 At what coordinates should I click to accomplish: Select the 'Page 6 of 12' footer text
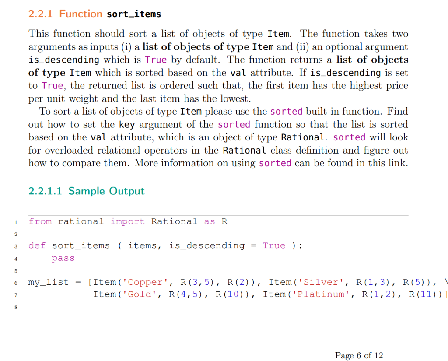point(359,355)
